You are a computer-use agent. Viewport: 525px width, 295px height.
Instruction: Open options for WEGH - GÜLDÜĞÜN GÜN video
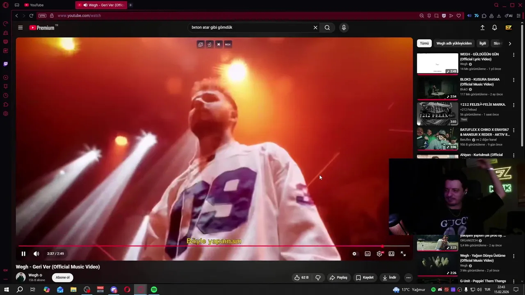[514, 55]
